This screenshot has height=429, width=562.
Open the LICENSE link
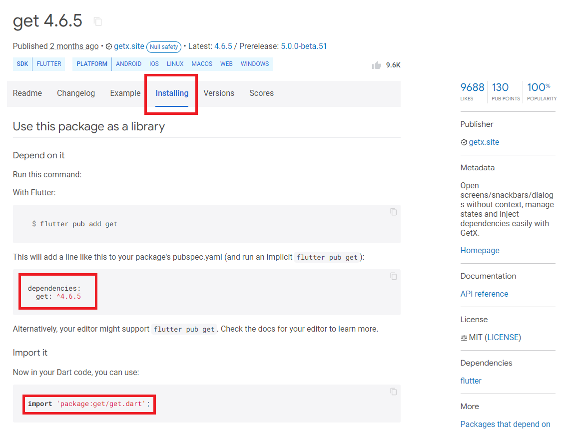pos(503,337)
